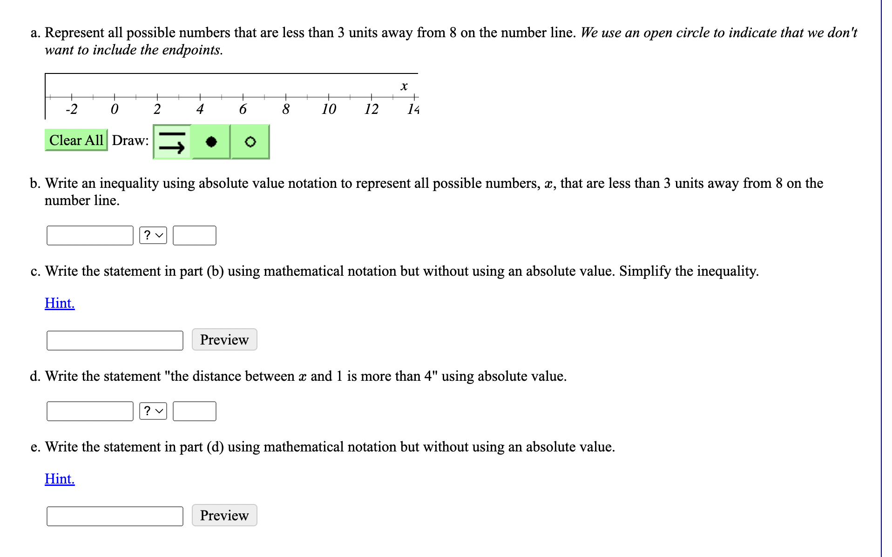892x557 pixels.
Task: Click the number line near 0
Action: coord(114,96)
